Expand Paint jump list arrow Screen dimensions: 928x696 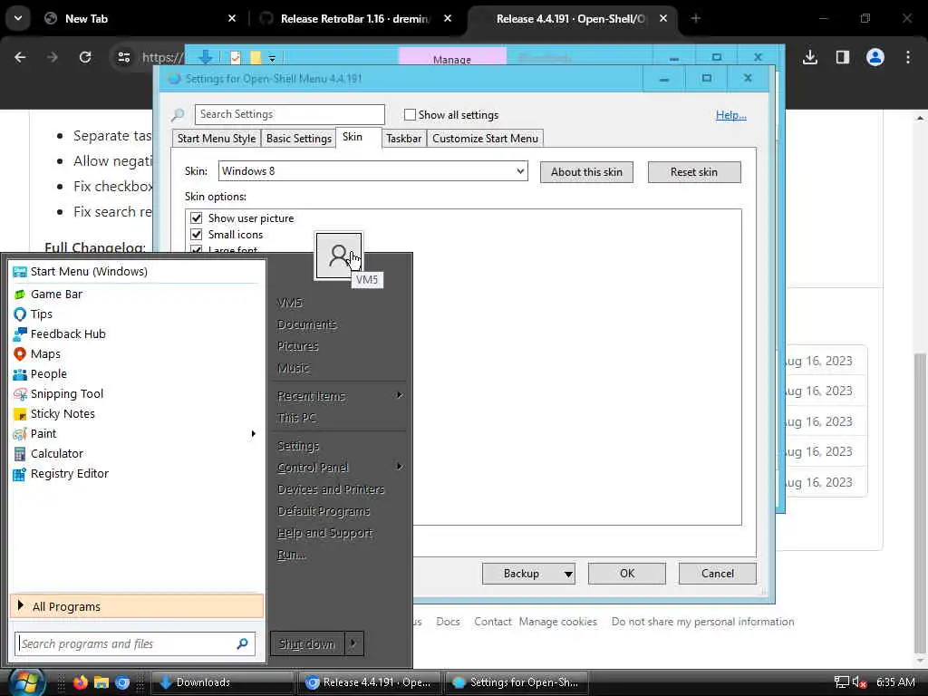pos(254,434)
